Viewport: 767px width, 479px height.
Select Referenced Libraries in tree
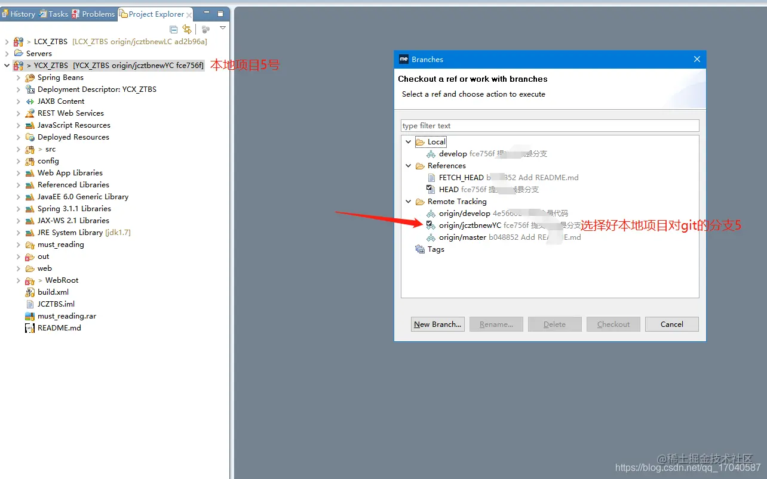[73, 185]
